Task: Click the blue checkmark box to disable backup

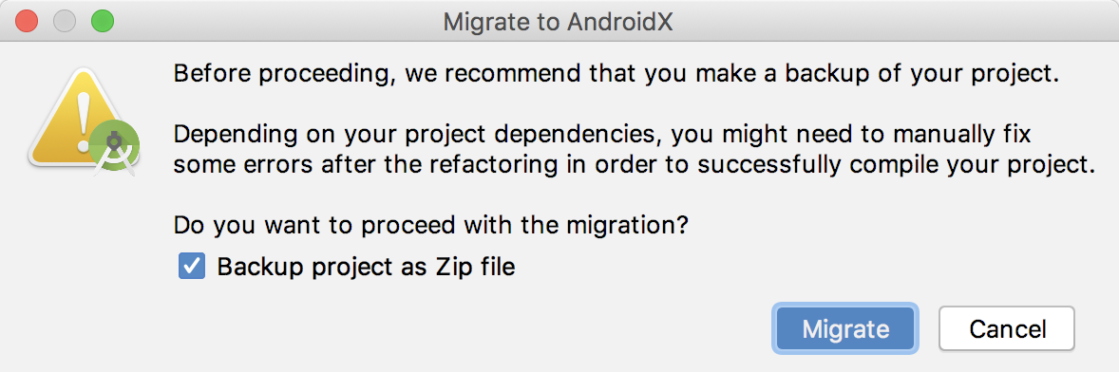Action: click(192, 268)
